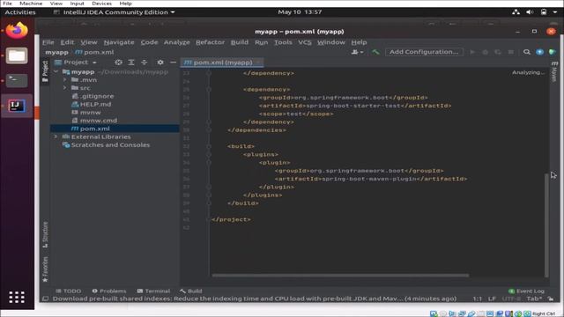Click the Run arrow icon in toolbar
Screen dimensions: 564x317
472,52
